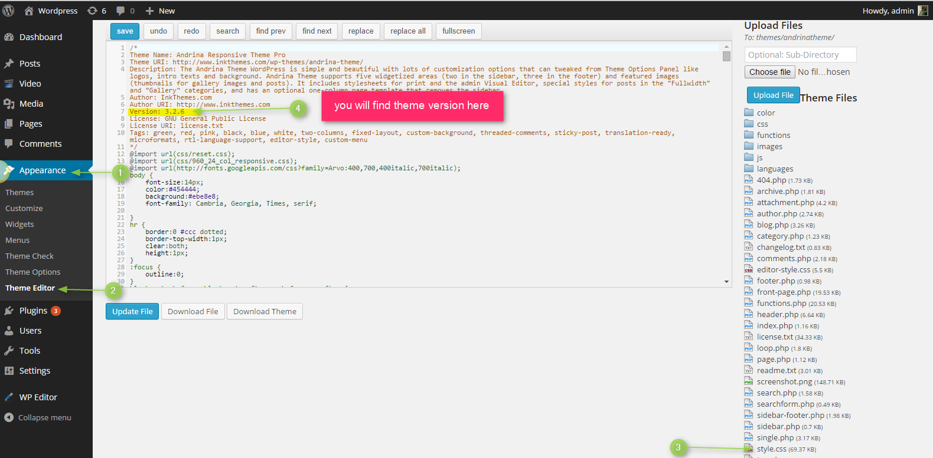933x458 pixels.
Task: Click the redo button
Action: pyautogui.click(x=191, y=31)
